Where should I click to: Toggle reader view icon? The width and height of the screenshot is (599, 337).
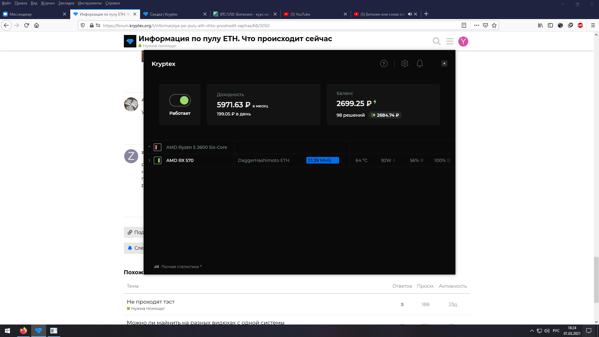point(464,26)
